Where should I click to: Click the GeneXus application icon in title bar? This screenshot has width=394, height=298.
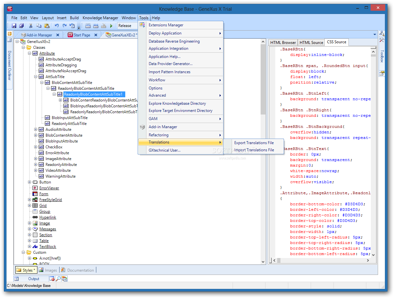pyautogui.click(x=10, y=8)
